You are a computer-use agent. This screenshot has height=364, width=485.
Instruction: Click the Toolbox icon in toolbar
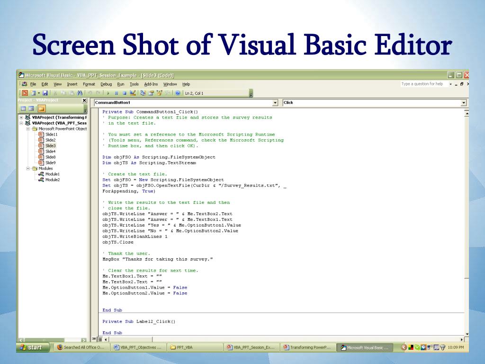167,93
